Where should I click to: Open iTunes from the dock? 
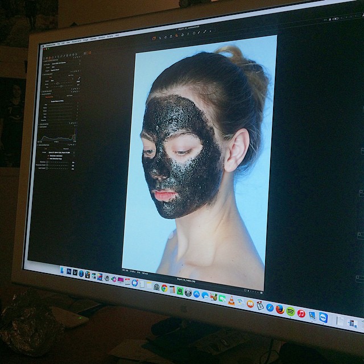tap(301, 313)
